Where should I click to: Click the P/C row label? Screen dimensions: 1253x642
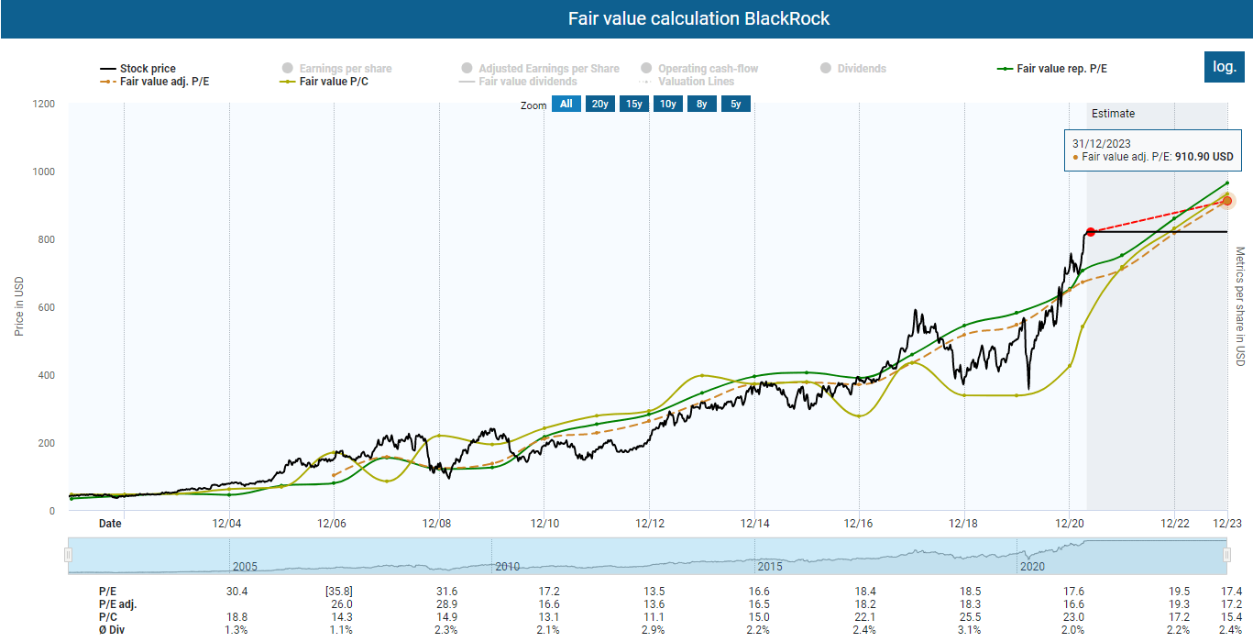coord(107,617)
